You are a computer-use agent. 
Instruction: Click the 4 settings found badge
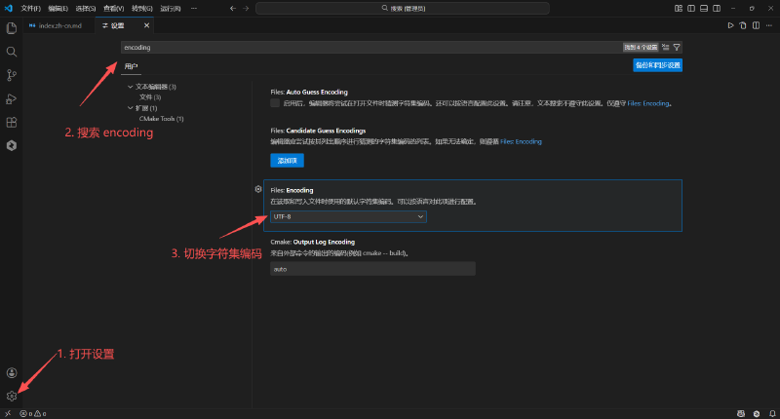point(641,47)
